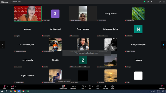
Task: Switch to Zoom app in taskbar
Action: tap(19, 91)
